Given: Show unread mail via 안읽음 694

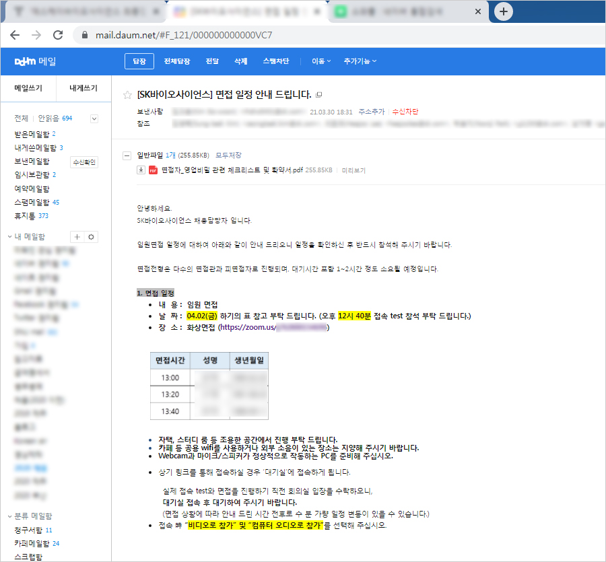Looking at the screenshot, I should (x=55, y=118).
